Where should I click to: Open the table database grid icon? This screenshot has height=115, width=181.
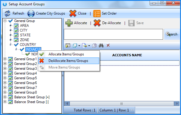68,46
